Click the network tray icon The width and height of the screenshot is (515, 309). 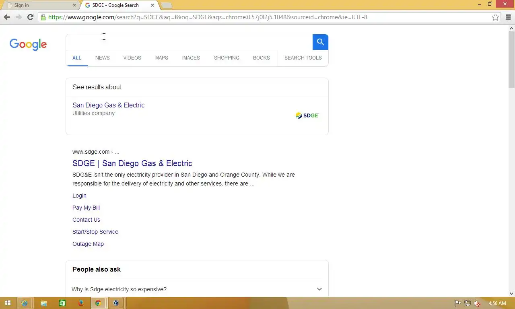point(467,303)
